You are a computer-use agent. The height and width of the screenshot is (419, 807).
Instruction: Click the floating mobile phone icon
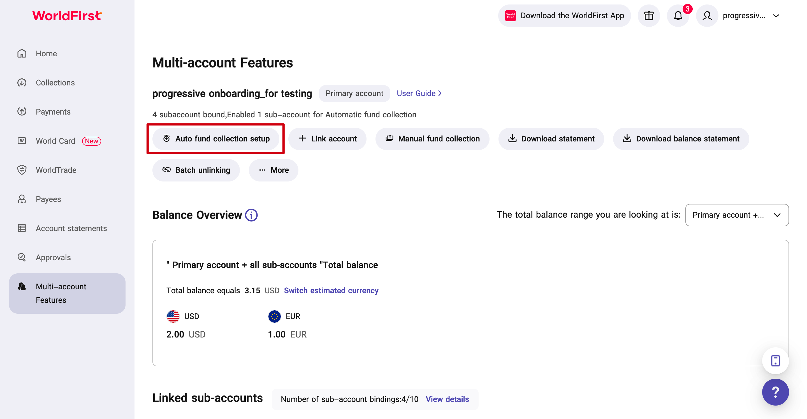coord(775,361)
